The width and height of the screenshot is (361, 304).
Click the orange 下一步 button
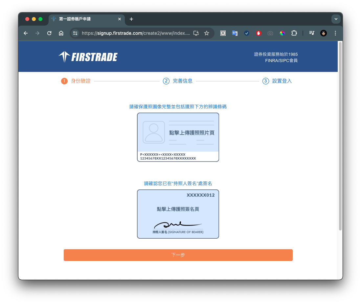pyautogui.click(x=178, y=255)
